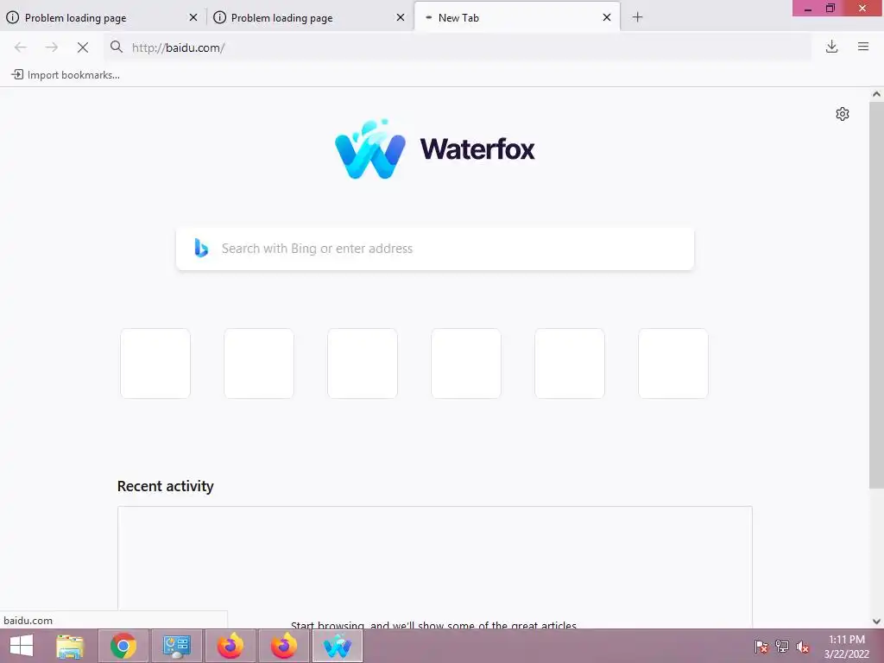Screen dimensions: 884x663
Task: Switch to first Problem loading page tab
Action: point(104,17)
